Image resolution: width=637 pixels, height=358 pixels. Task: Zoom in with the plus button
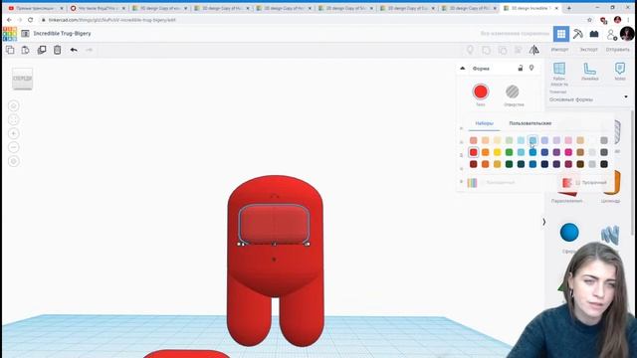pos(13,133)
